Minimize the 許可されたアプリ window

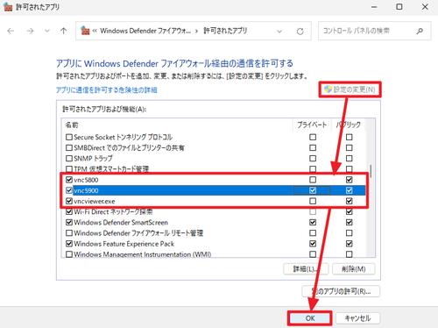[x=374, y=7]
